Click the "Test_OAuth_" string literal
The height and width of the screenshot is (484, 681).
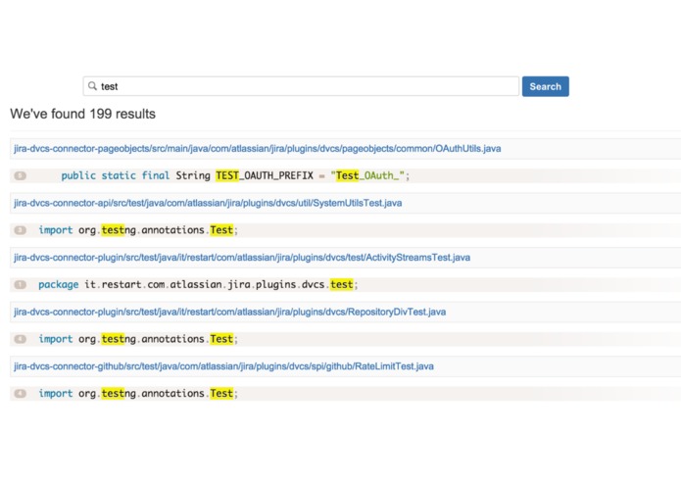click(x=367, y=175)
